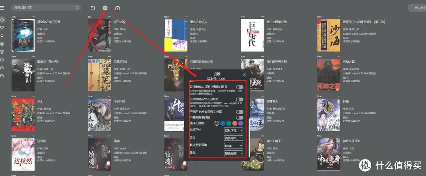Open more options for 我们的世界大战

[262, 57]
